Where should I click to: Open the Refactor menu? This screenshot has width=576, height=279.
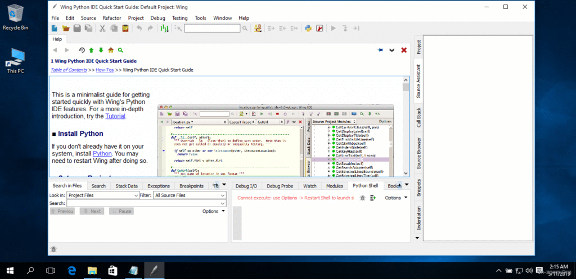point(112,18)
